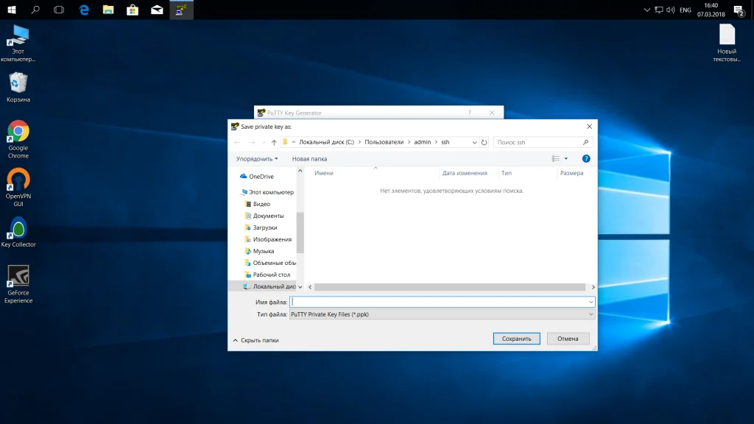Select the Key Collector desktop icon
This screenshot has width=754, height=424.
click(18, 229)
